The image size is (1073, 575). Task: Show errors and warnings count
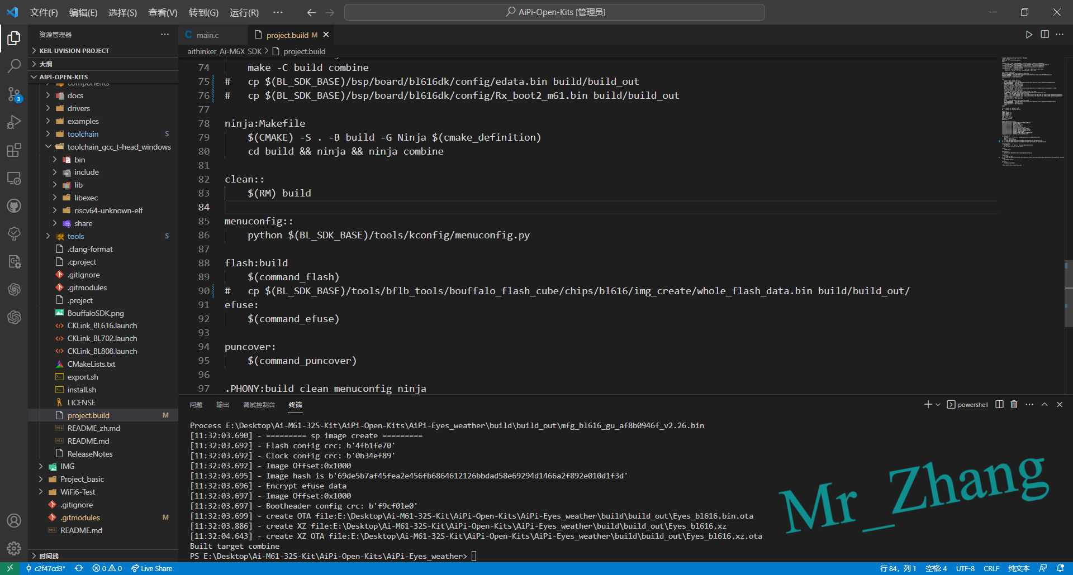click(107, 568)
